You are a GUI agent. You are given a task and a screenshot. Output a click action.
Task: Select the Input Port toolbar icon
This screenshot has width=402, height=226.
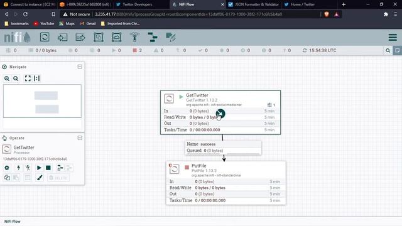(62, 38)
